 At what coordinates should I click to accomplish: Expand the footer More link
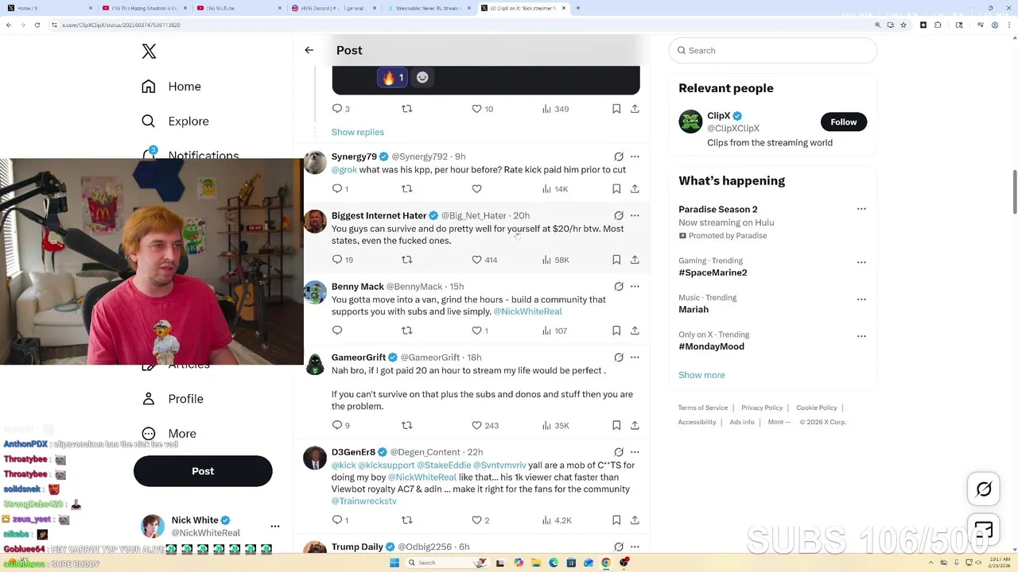(779, 422)
